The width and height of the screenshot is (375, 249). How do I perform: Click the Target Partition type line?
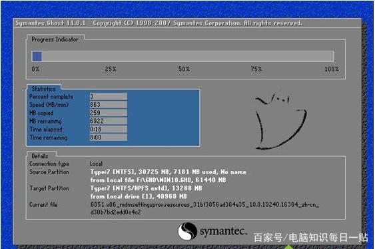[146, 188]
